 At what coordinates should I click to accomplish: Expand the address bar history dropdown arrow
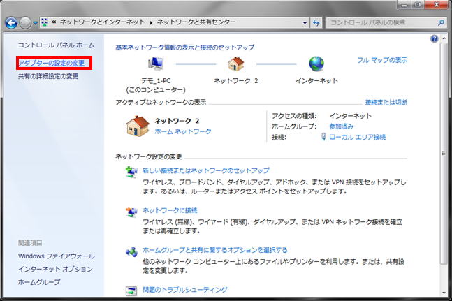(303, 22)
